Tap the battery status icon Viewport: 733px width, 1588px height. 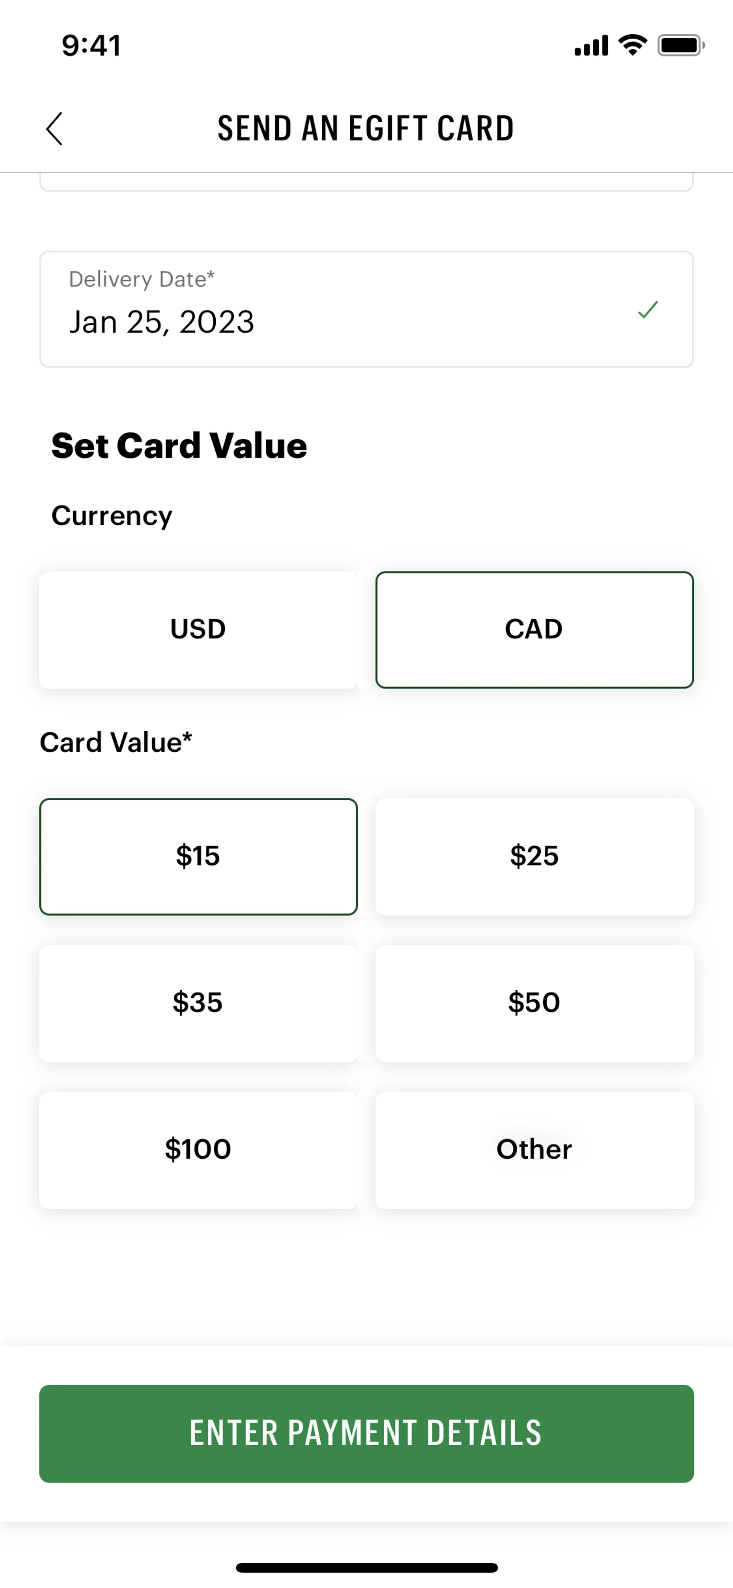coord(681,45)
